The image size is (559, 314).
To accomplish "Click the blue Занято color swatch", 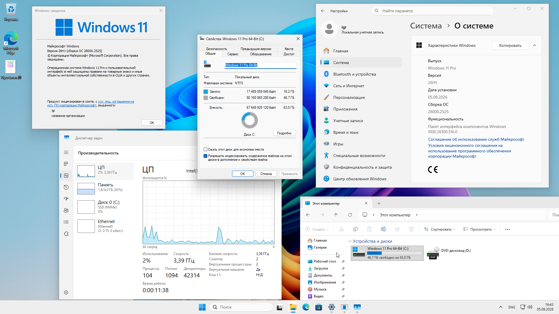I will (x=206, y=92).
